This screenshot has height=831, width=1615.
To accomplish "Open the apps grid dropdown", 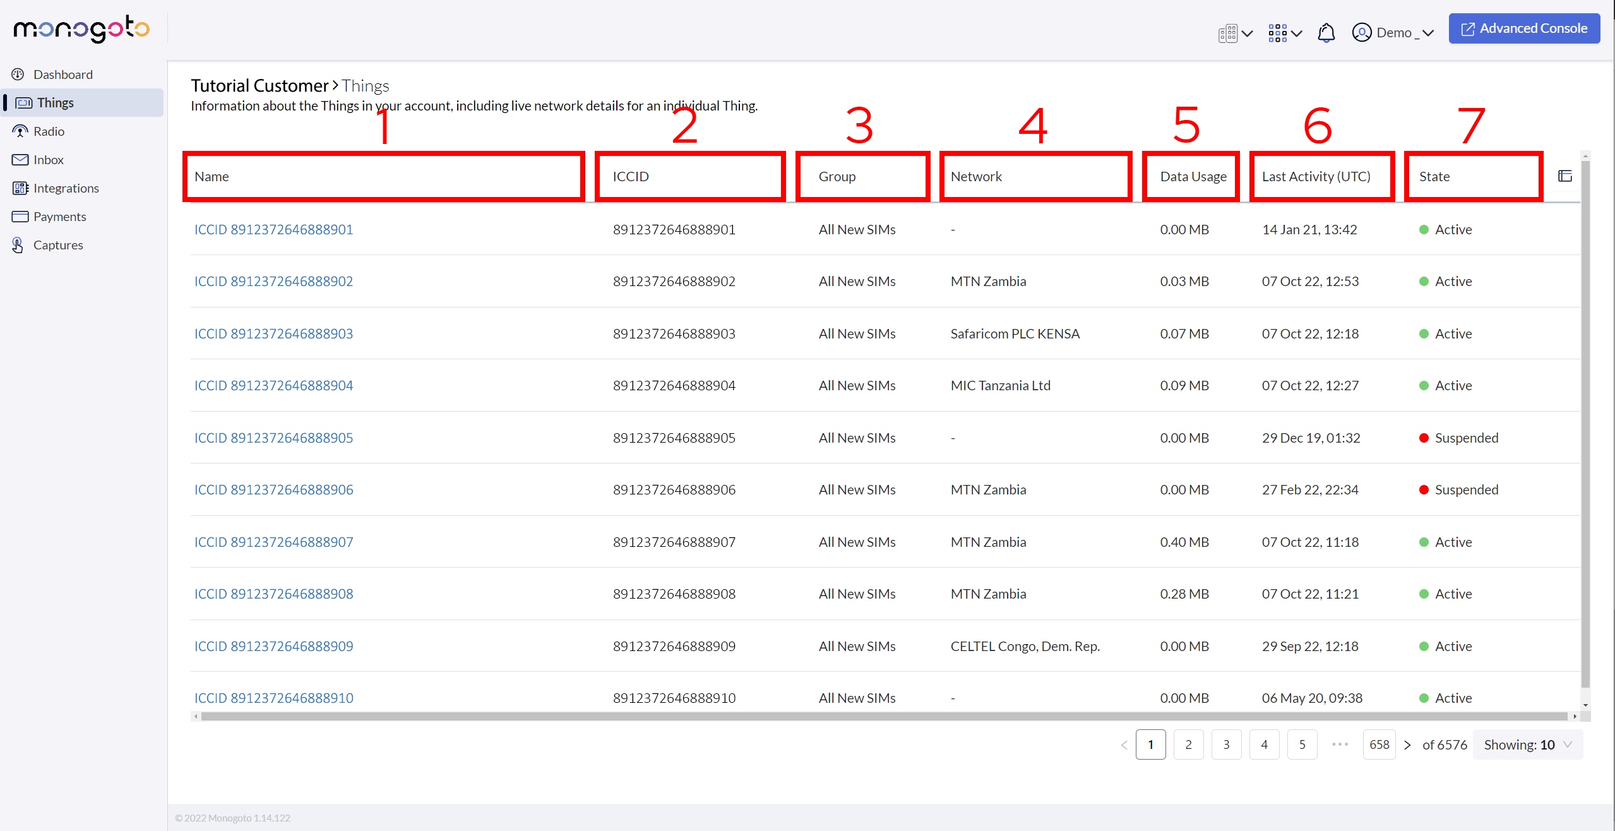I will (x=1285, y=33).
